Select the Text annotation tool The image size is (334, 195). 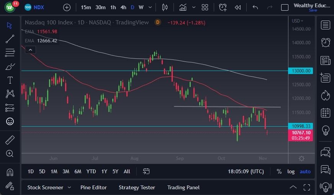[10, 80]
